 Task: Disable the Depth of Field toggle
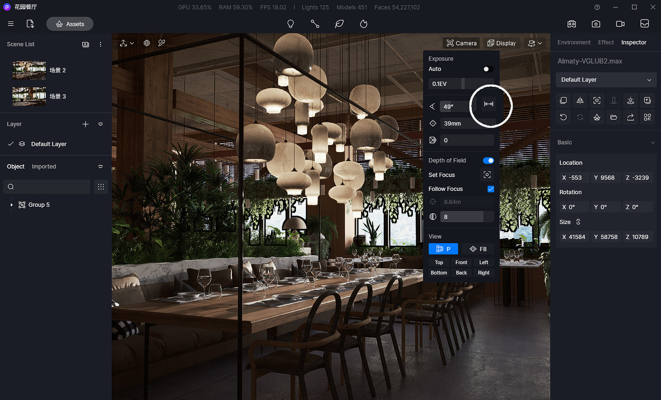pyautogui.click(x=488, y=160)
